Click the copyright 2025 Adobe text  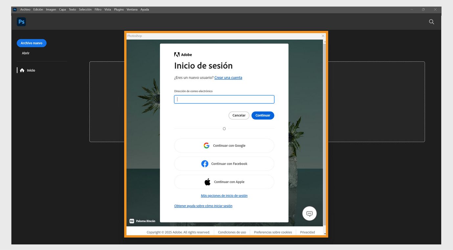click(178, 232)
